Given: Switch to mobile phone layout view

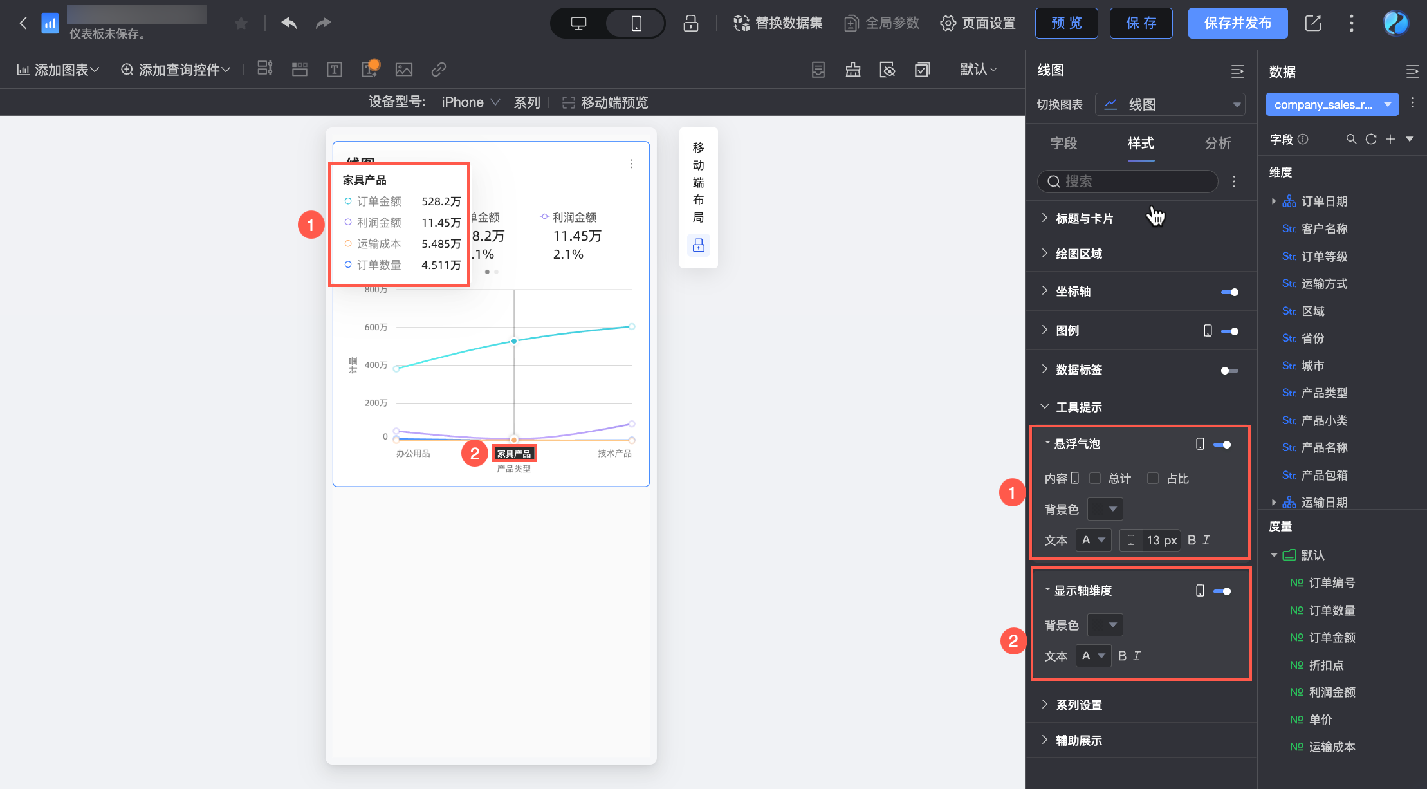Looking at the screenshot, I should click(x=636, y=23).
